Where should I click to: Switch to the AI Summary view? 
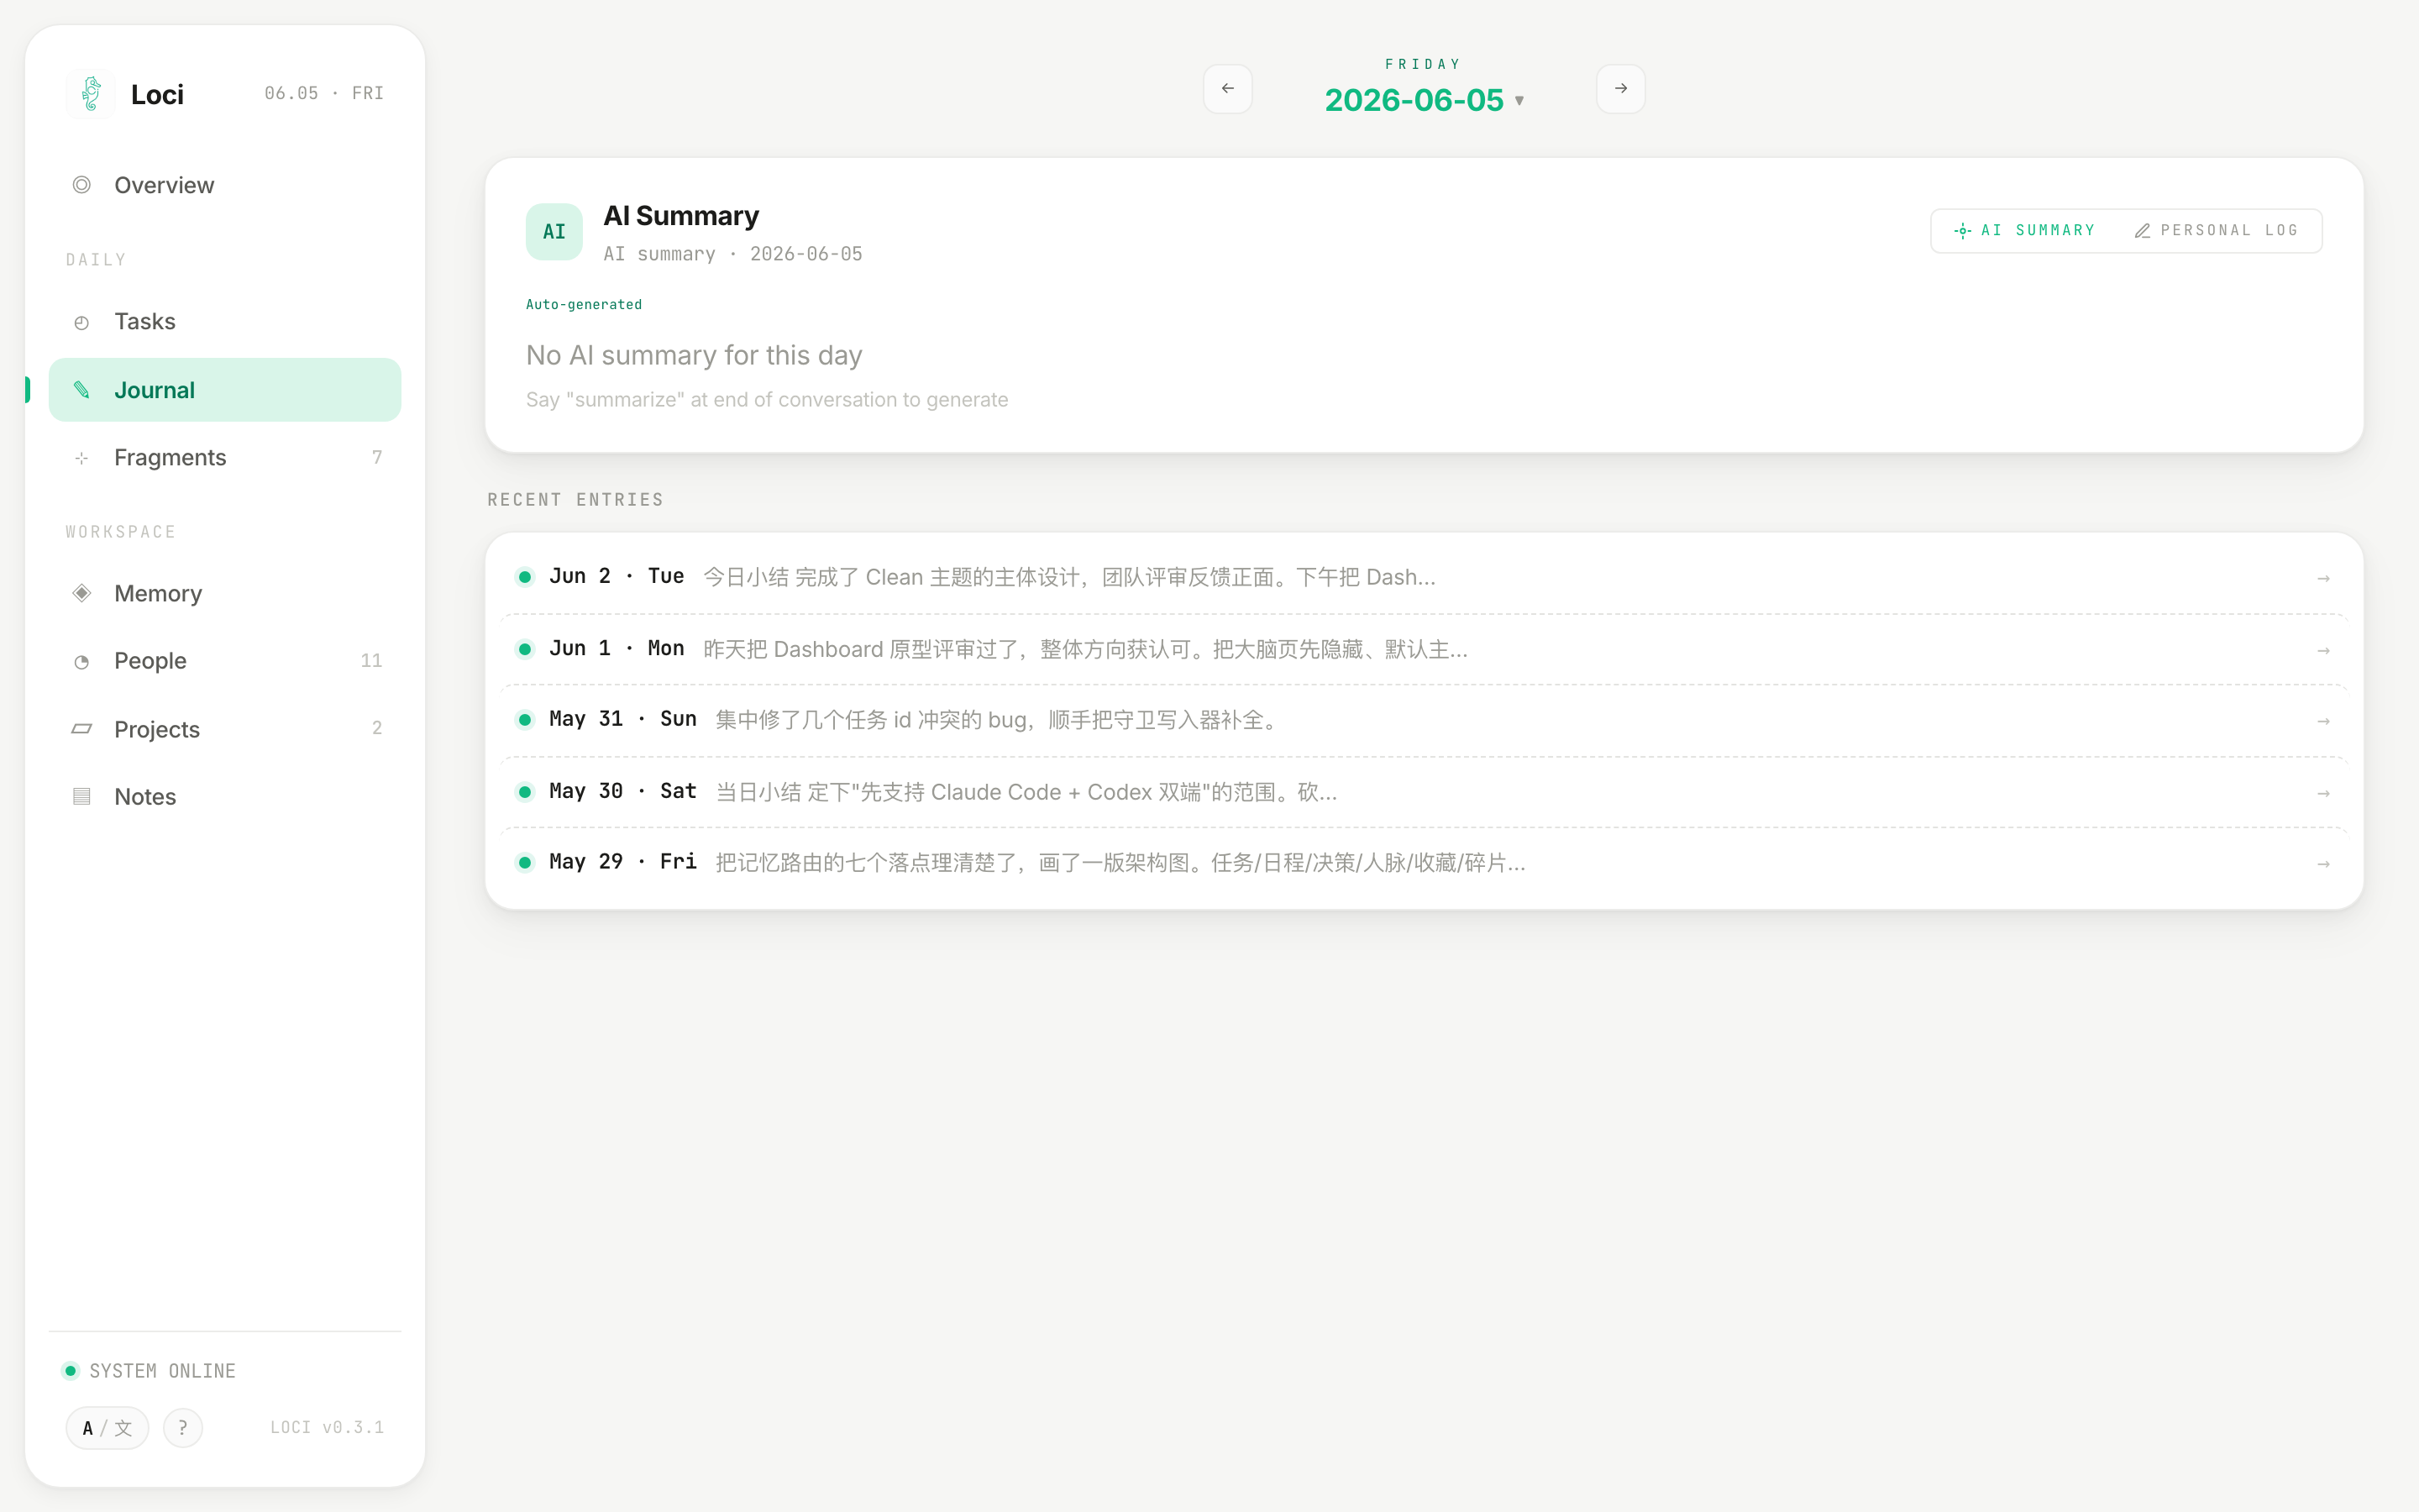pyautogui.click(x=2024, y=231)
